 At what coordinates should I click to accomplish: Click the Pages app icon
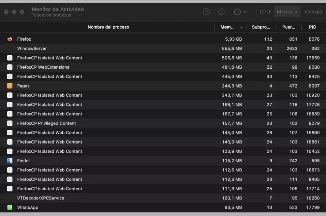[x=10, y=86]
